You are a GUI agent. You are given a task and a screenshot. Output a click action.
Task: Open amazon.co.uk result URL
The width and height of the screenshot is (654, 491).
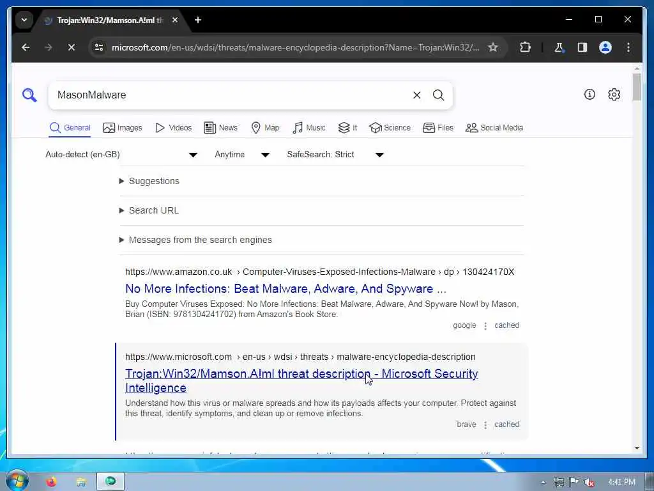[x=319, y=272]
